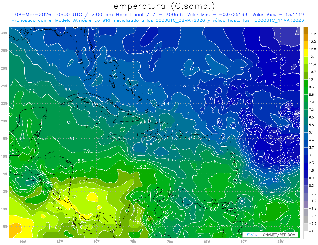
Task: Click the 75W longitude axis label
Action: [133, 242]
